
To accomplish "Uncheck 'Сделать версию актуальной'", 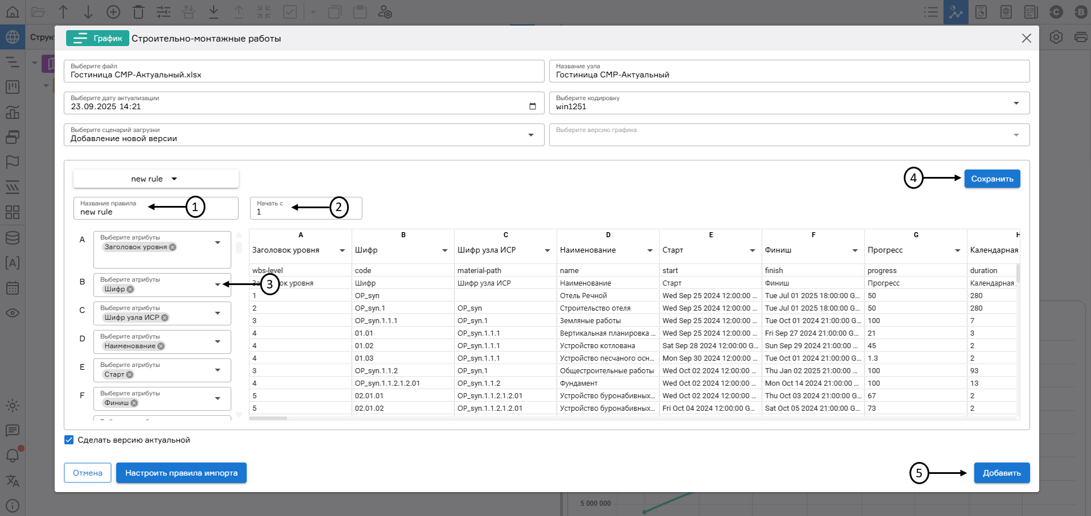I will pyautogui.click(x=69, y=439).
